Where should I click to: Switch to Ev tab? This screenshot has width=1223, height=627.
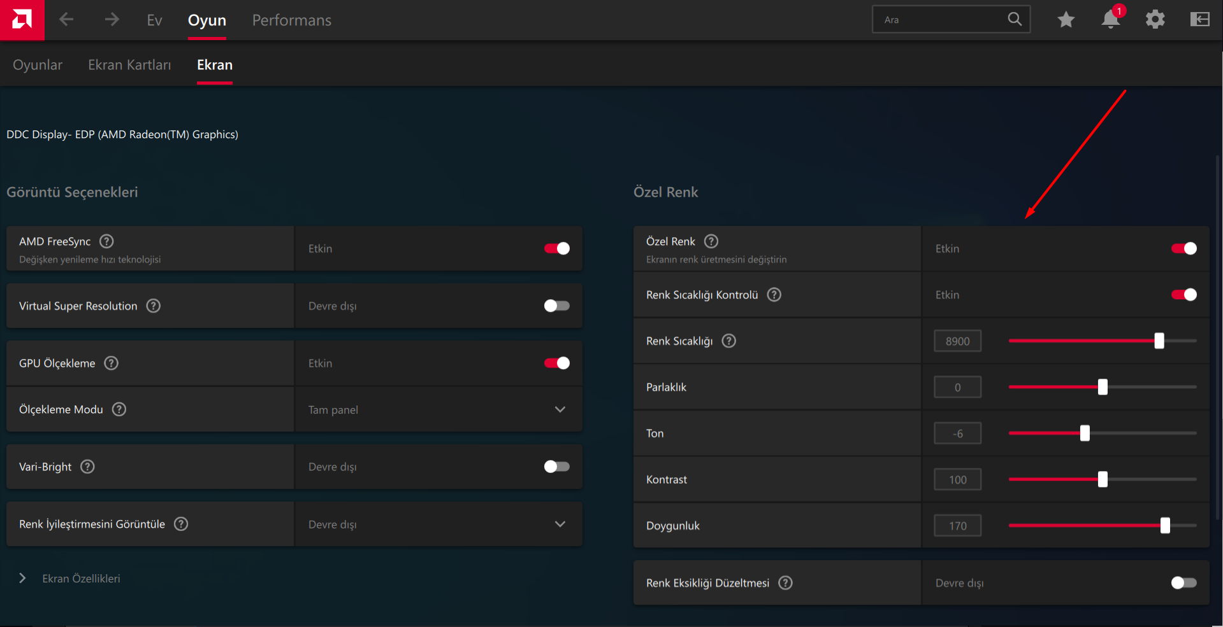tap(154, 20)
